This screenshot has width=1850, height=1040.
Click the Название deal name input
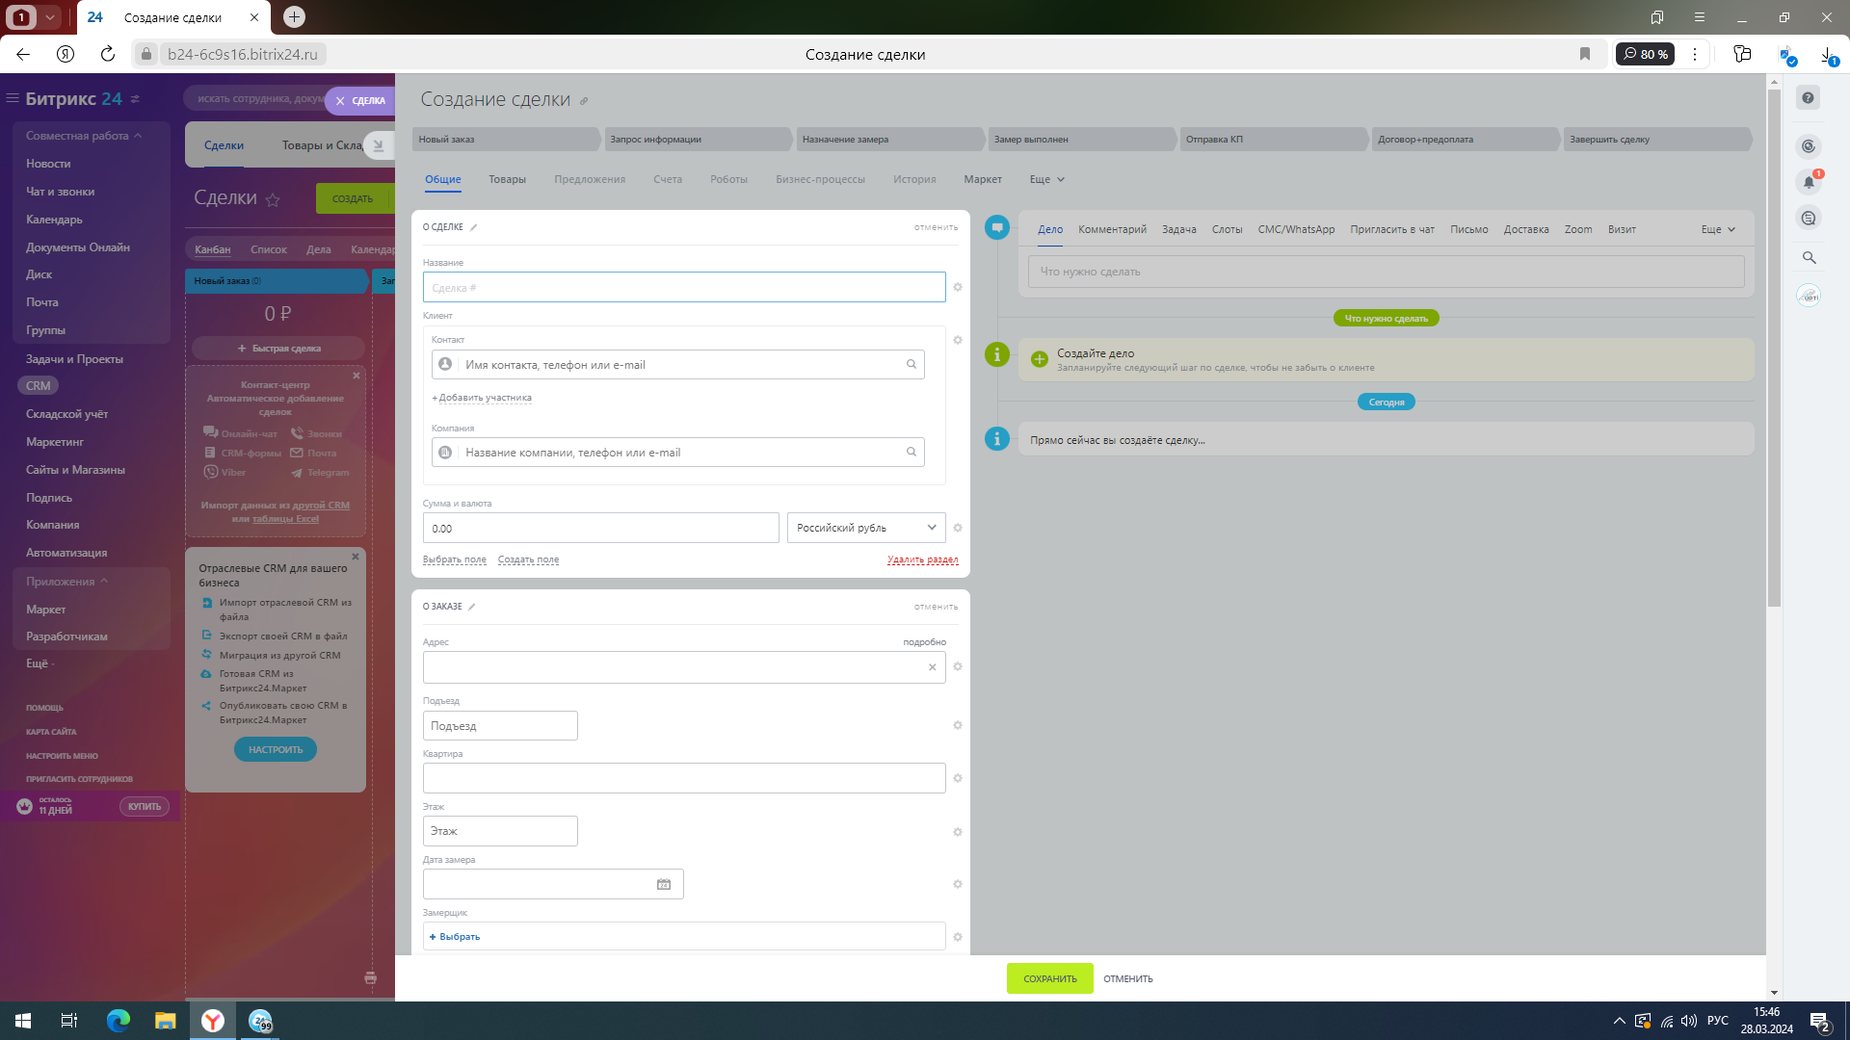(x=683, y=287)
